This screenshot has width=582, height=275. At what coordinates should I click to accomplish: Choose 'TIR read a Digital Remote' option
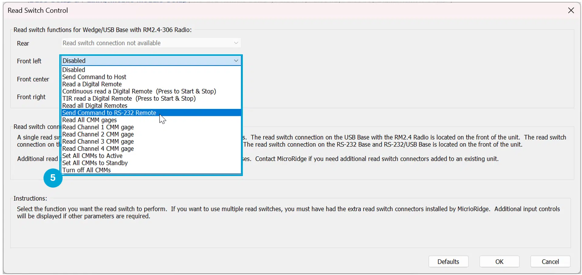pyautogui.click(x=151, y=99)
